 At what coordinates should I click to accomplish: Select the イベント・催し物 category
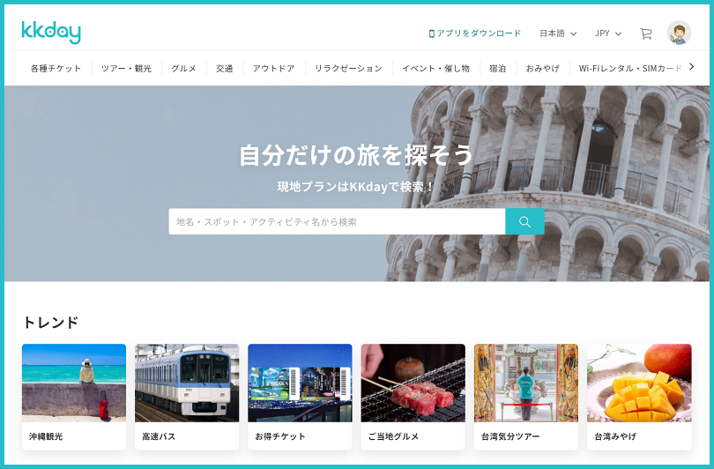tap(435, 68)
